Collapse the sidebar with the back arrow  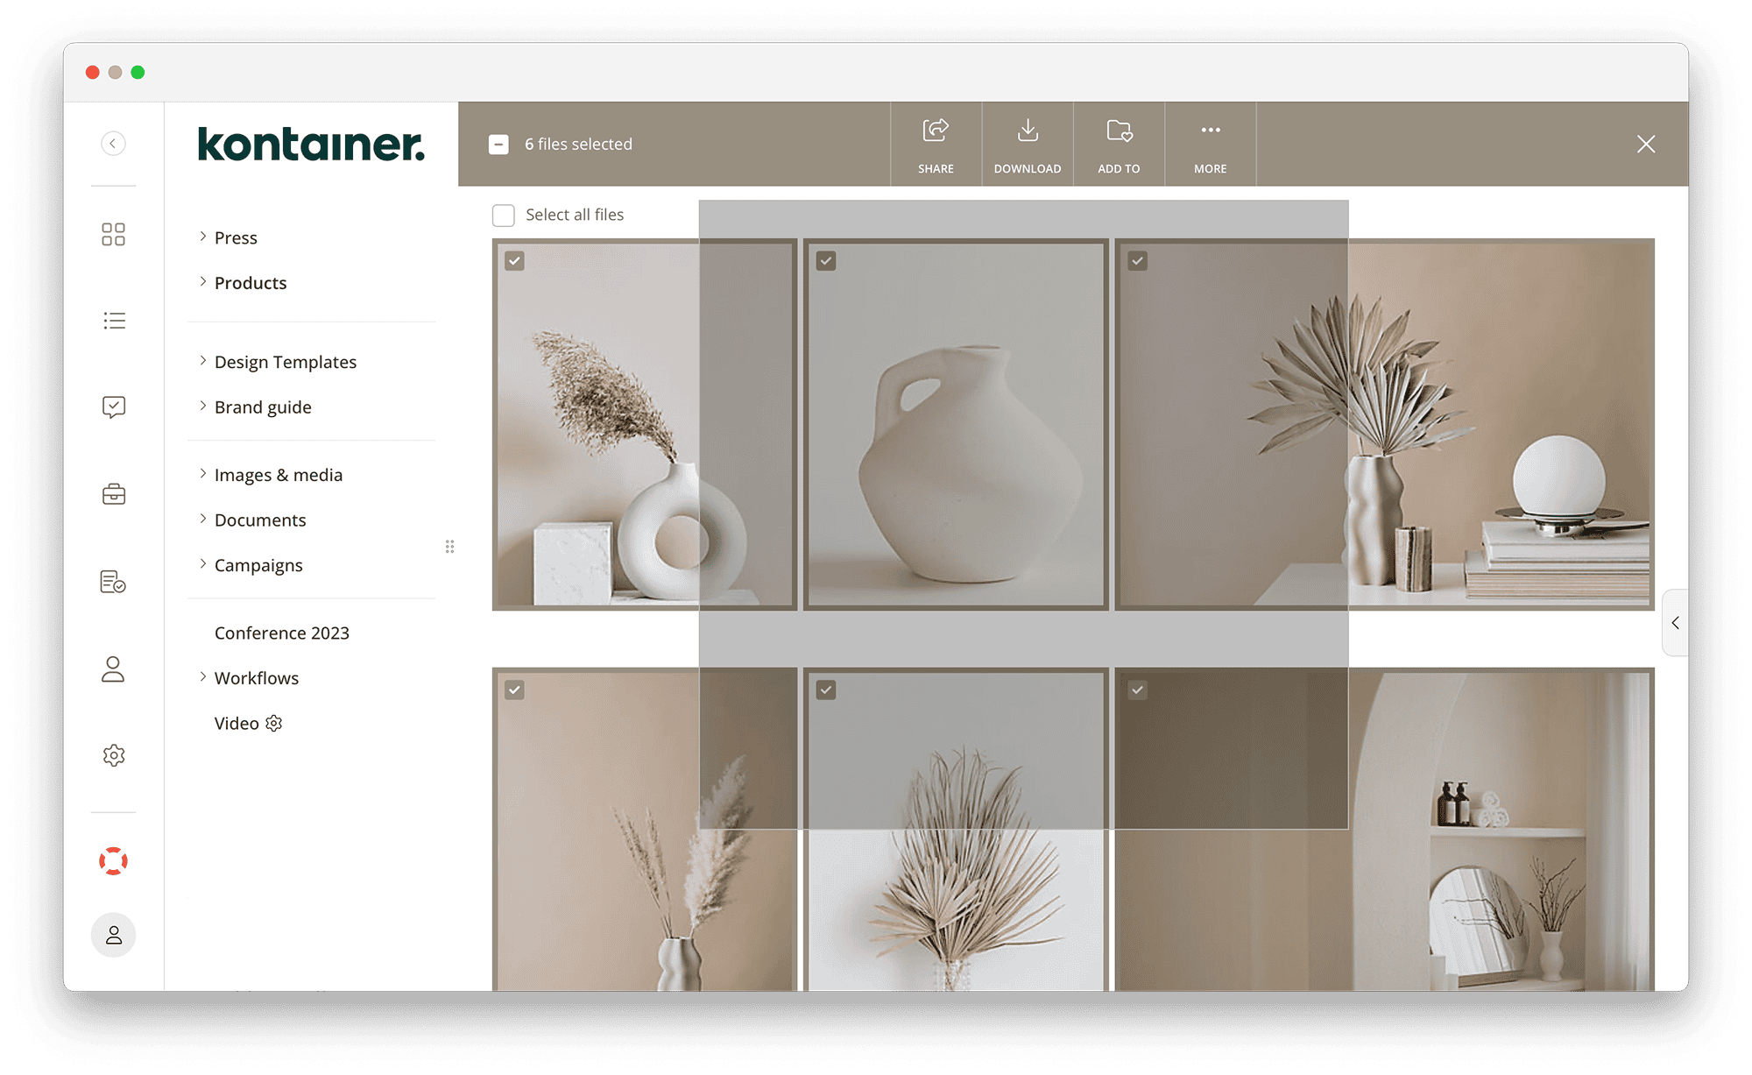click(113, 143)
